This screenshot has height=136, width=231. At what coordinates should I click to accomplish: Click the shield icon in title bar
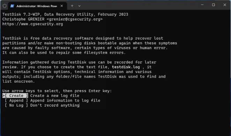tap(5, 6)
